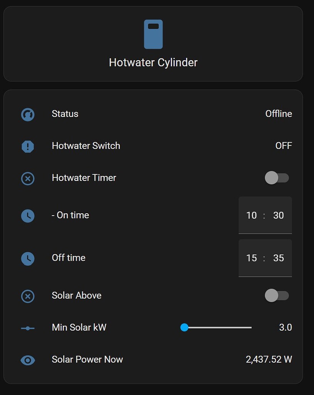This screenshot has width=314, height=395.
Task: Click the On time hour field showing 10
Action: (x=252, y=215)
